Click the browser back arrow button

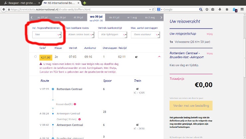(4, 9)
